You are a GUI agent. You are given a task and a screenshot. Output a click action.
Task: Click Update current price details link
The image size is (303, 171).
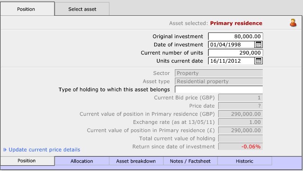[x=44, y=150]
